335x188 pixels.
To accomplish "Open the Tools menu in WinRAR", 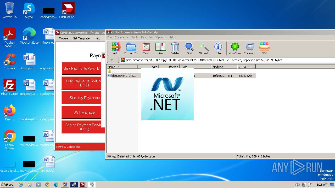I will pyautogui.click(x=135, y=37).
